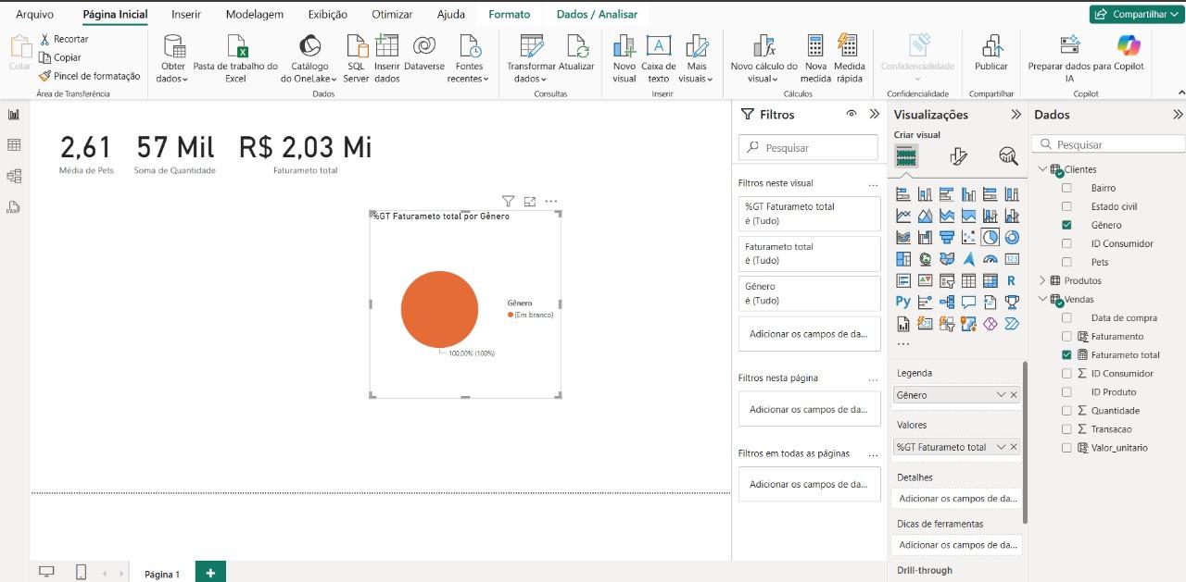Select the Decomposition tree visualization
1186x582 pixels.
coord(947,302)
